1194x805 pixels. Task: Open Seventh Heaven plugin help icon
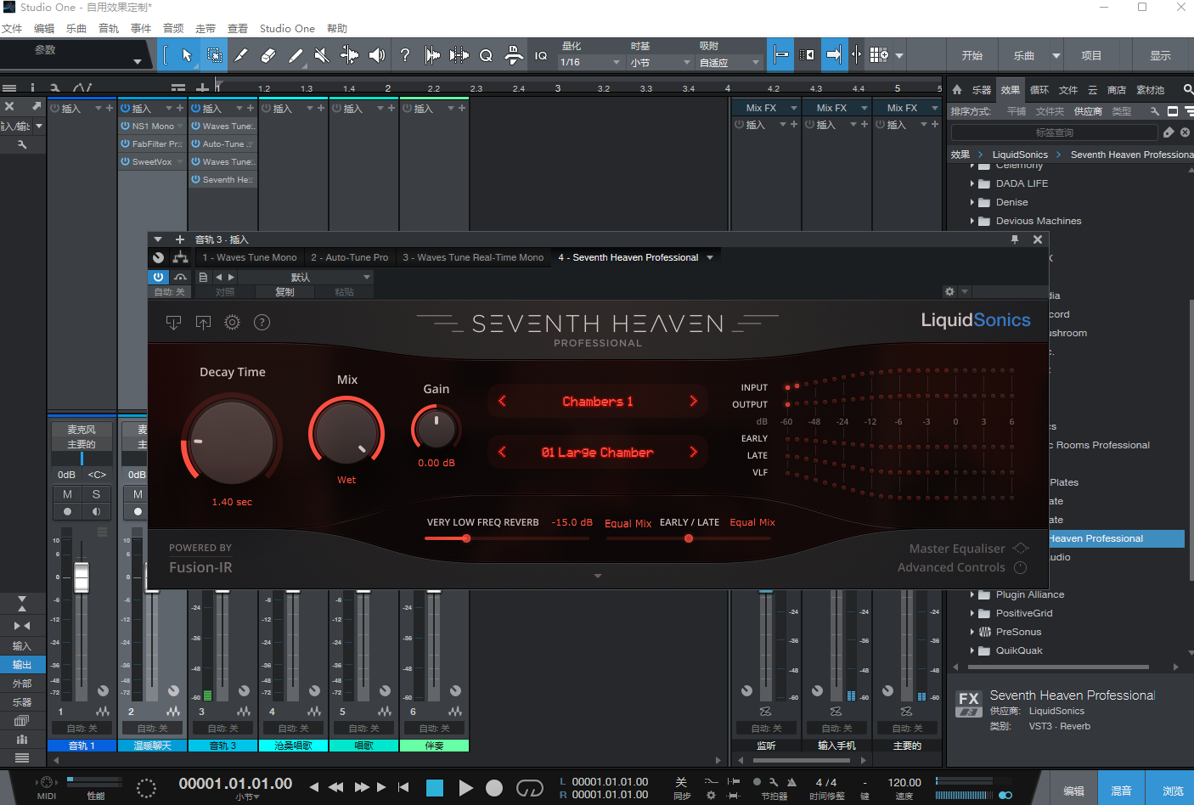(x=262, y=323)
